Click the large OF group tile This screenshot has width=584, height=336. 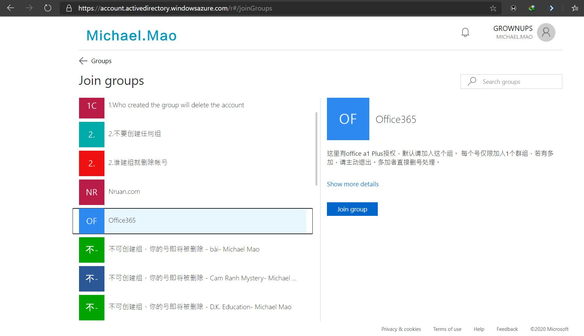(348, 119)
